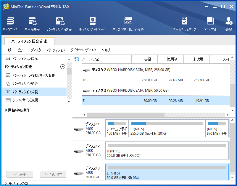The width and height of the screenshot is (237, 186).
Task: Select the (NTFS) 870 MB partition block
Action: [217, 129]
